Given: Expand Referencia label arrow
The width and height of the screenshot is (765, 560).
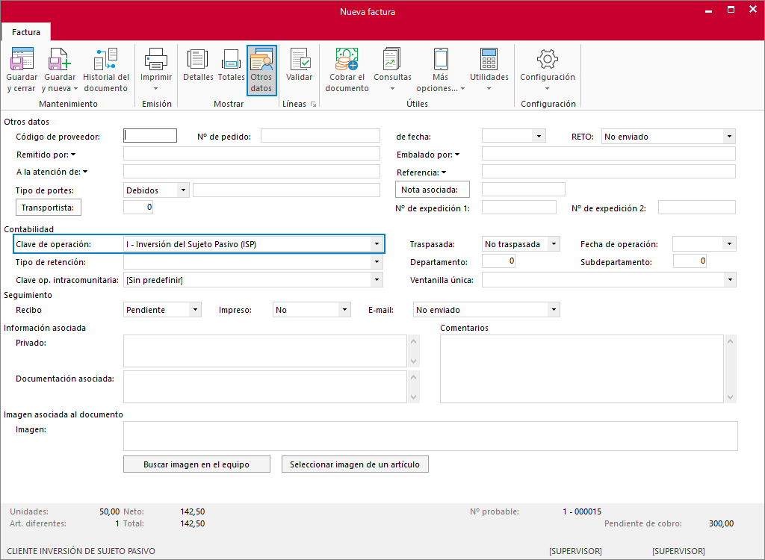Looking at the screenshot, I should pos(444,172).
